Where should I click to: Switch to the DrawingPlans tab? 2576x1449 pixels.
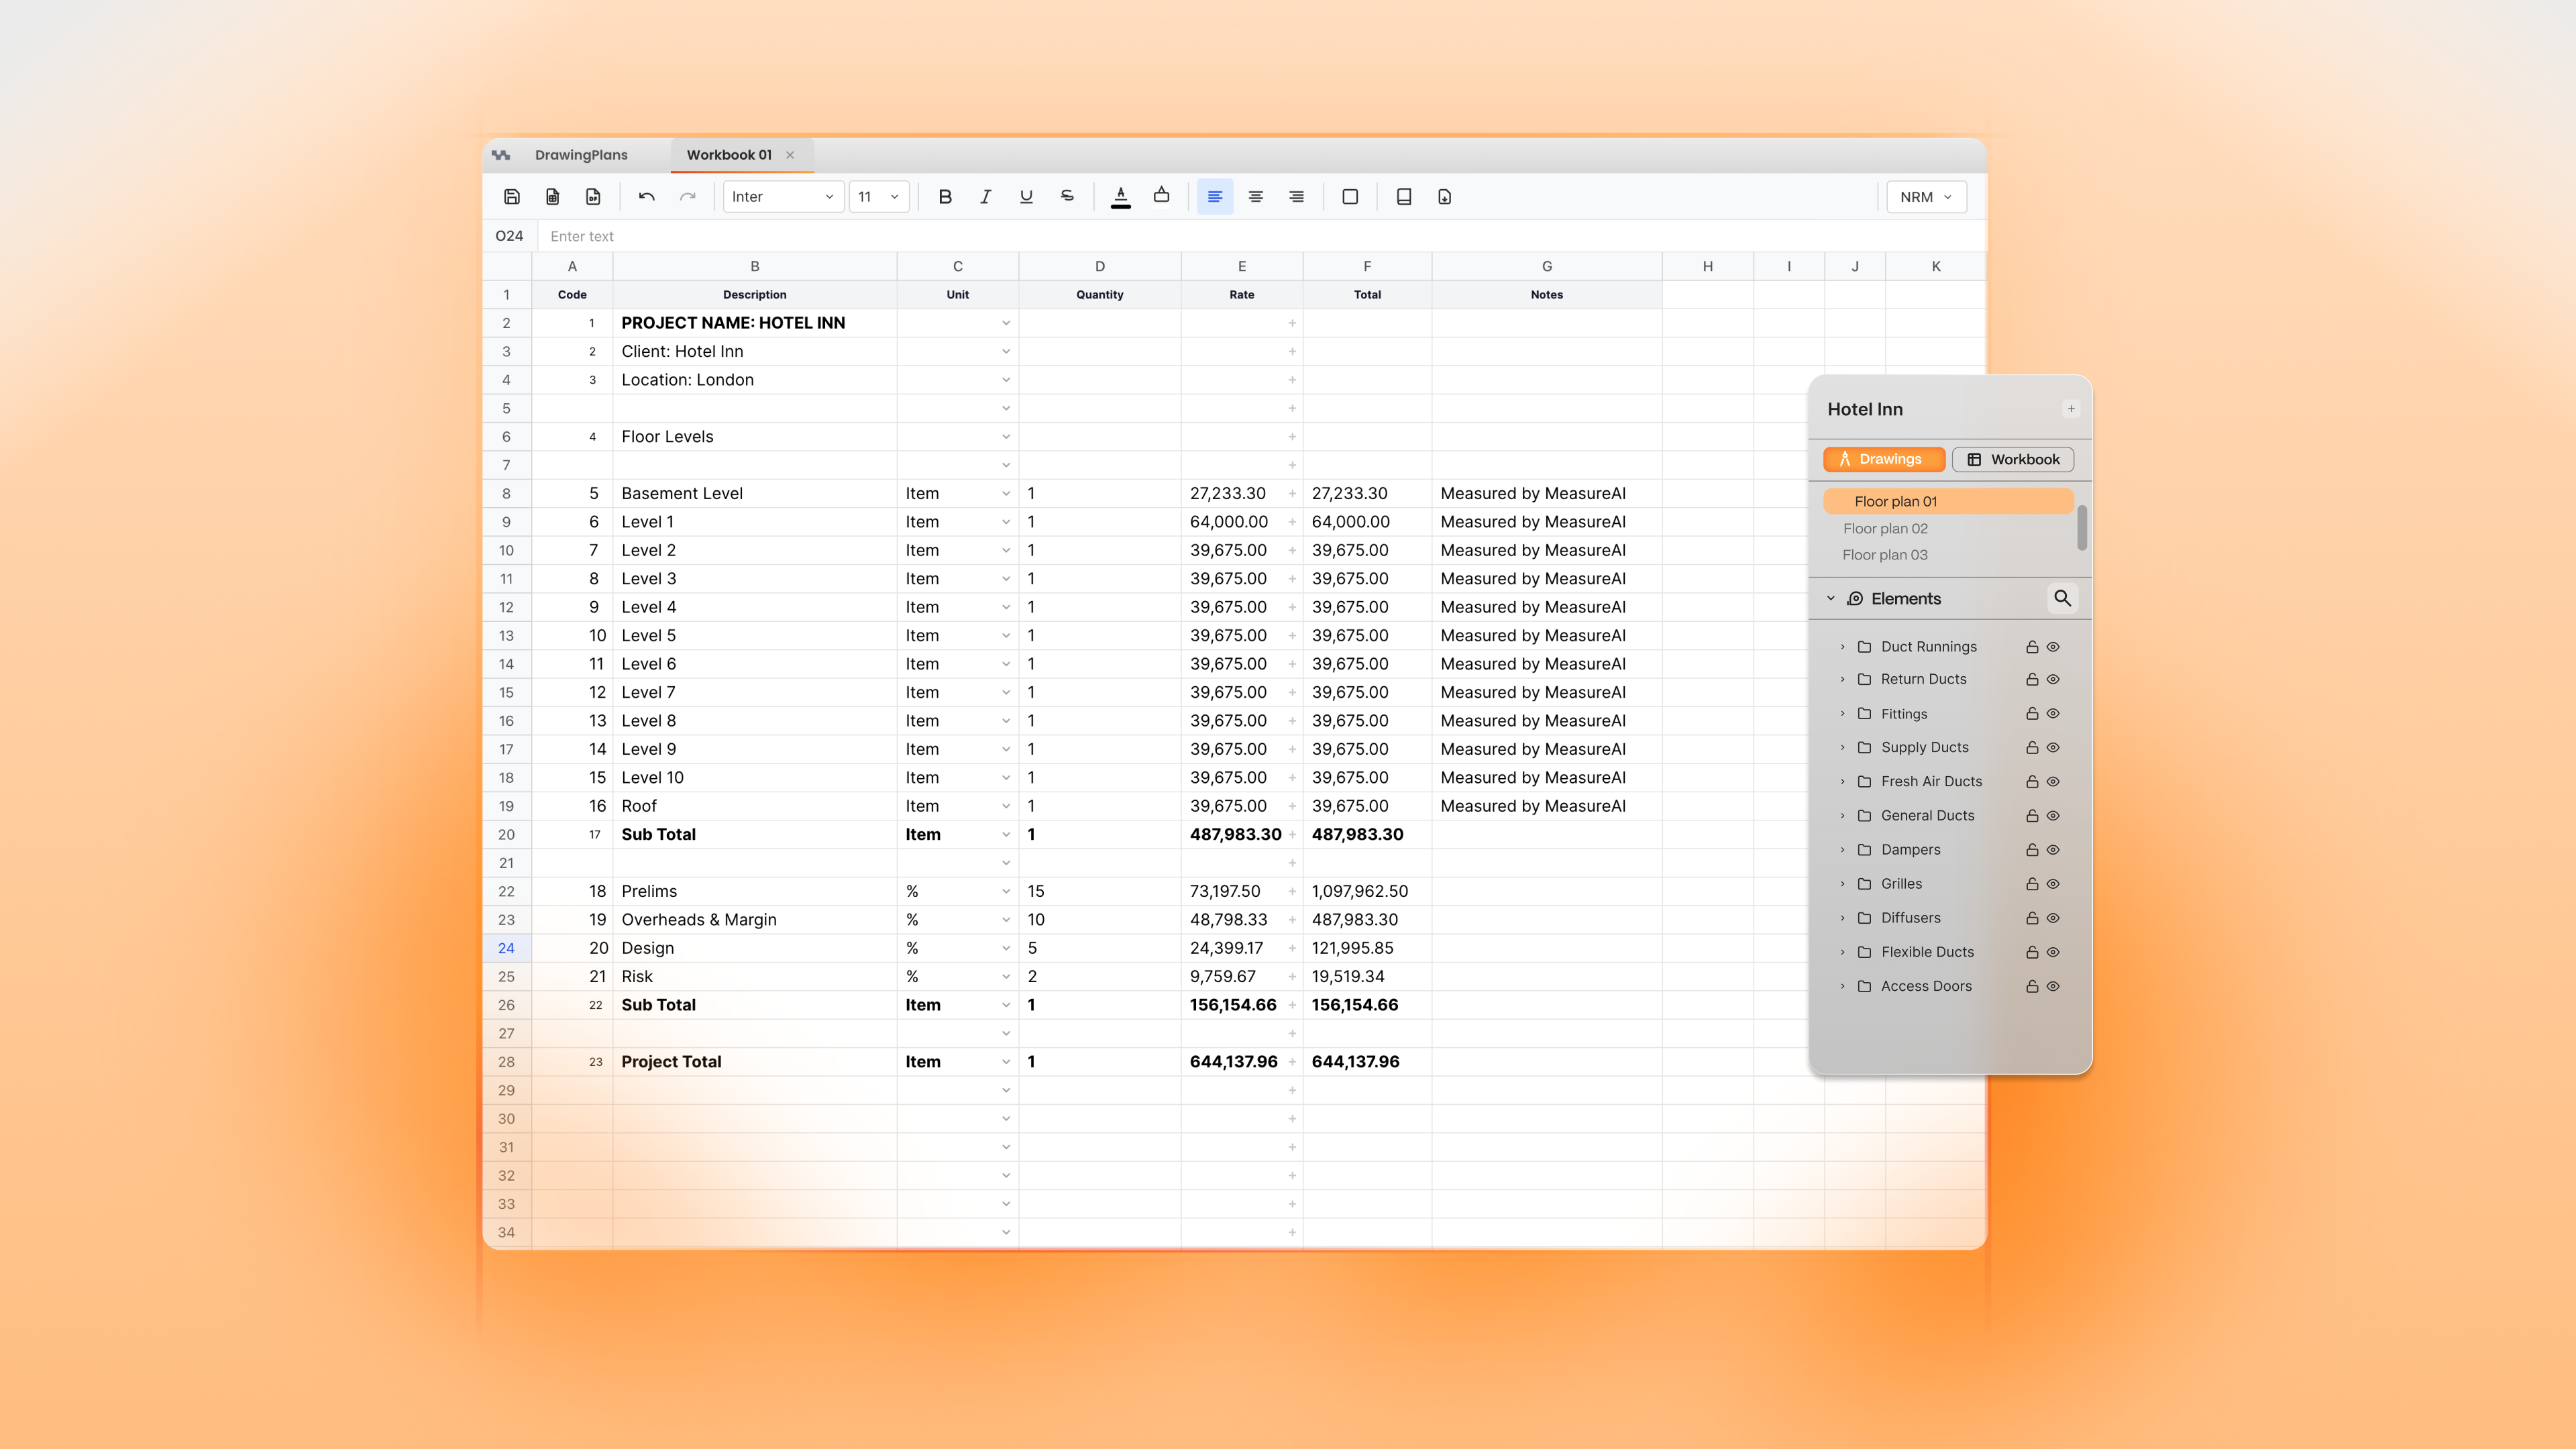(x=581, y=155)
